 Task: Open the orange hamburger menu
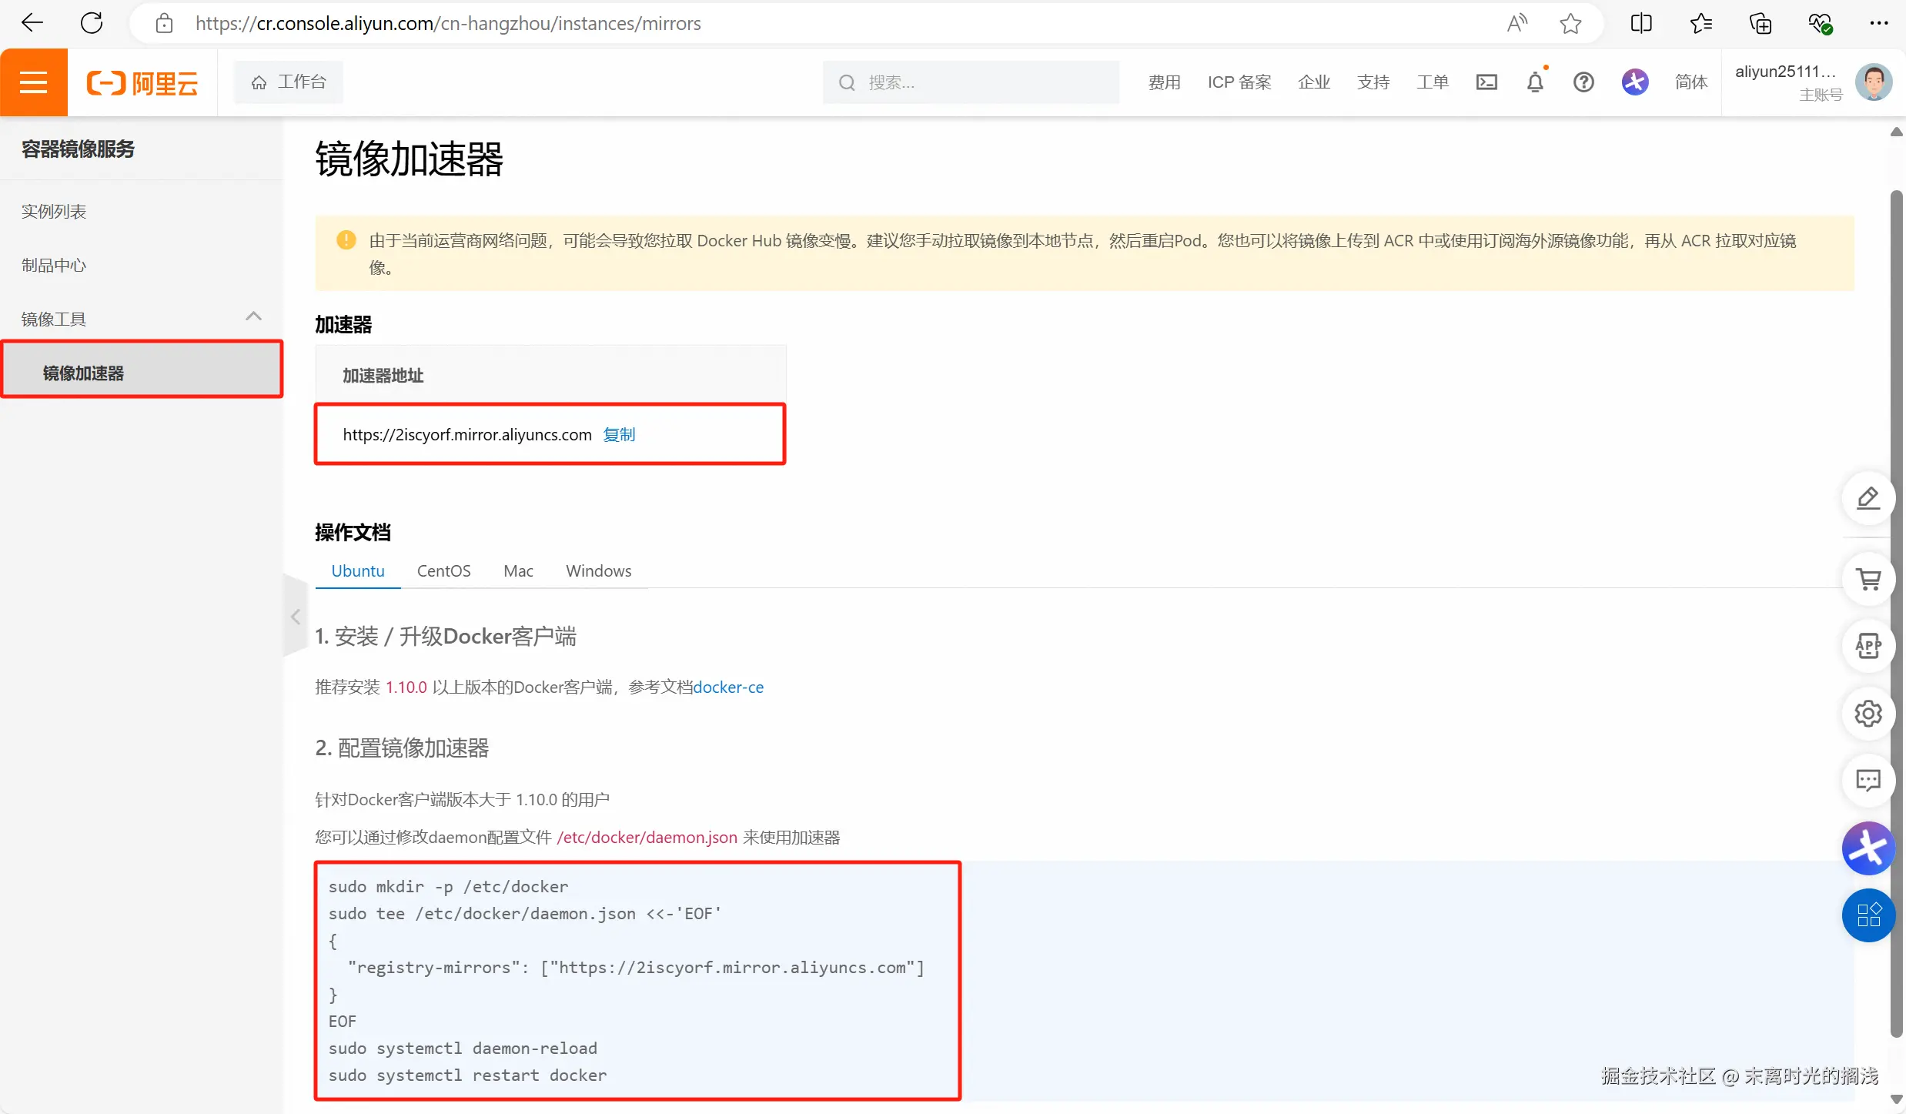coord(34,82)
